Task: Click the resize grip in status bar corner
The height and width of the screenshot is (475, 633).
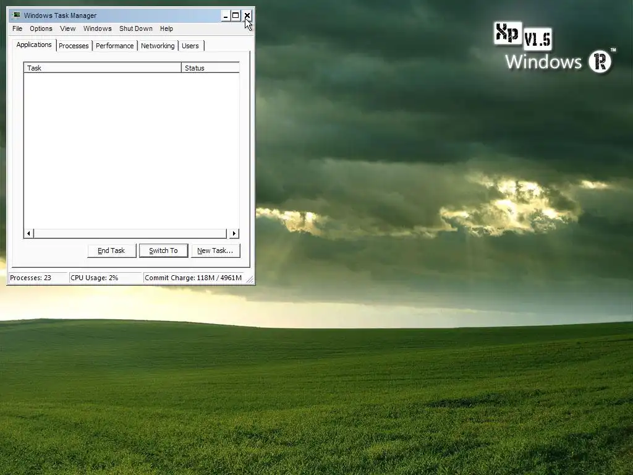Action: (250, 279)
